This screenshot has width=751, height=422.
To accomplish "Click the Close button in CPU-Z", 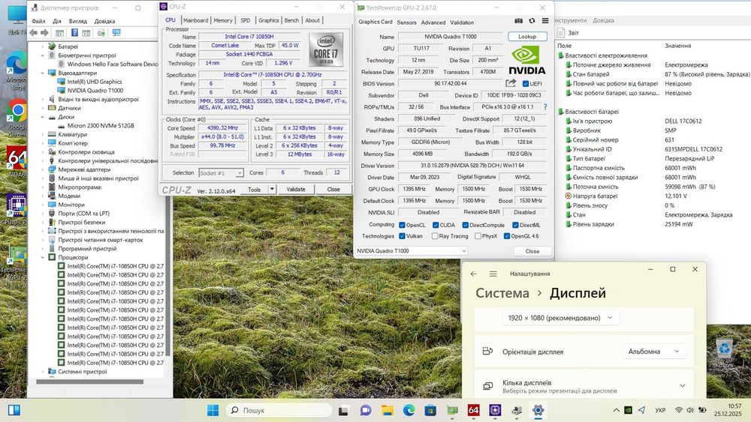I will pos(333,189).
